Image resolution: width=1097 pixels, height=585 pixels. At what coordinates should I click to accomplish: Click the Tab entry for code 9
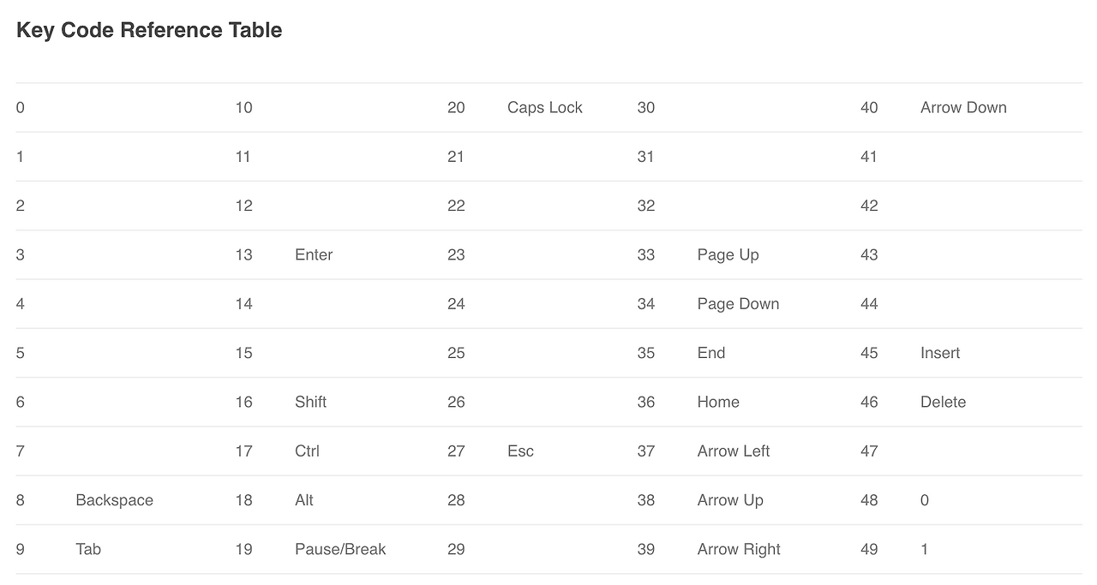click(x=88, y=549)
